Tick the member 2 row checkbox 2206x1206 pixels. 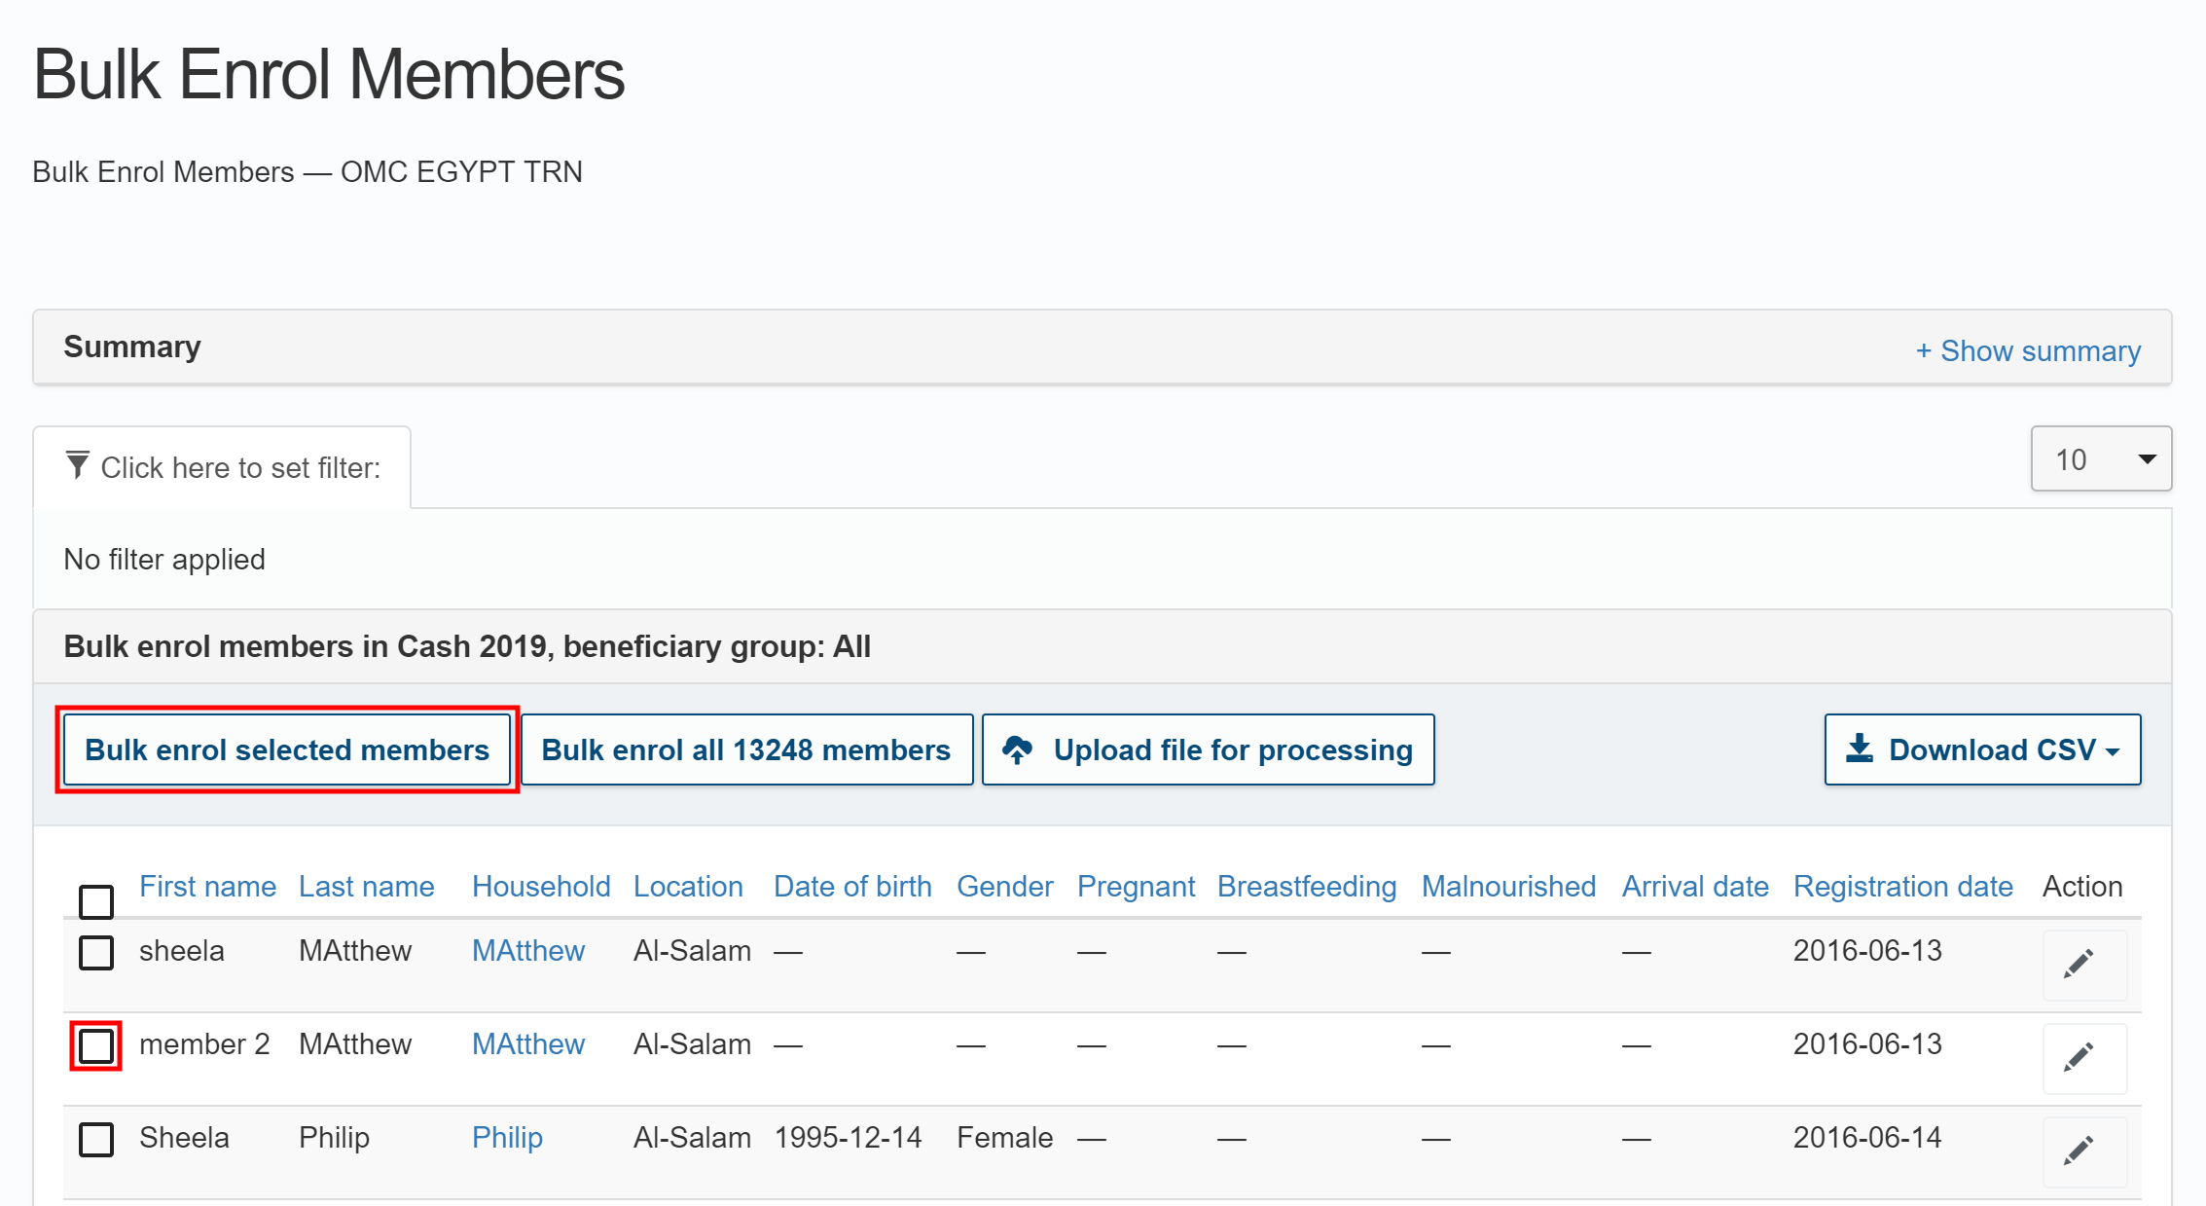(x=96, y=1046)
